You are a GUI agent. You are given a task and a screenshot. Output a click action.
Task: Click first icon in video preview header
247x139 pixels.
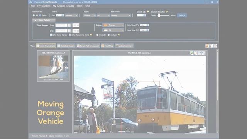pyautogui.click(x=191, y=53)
